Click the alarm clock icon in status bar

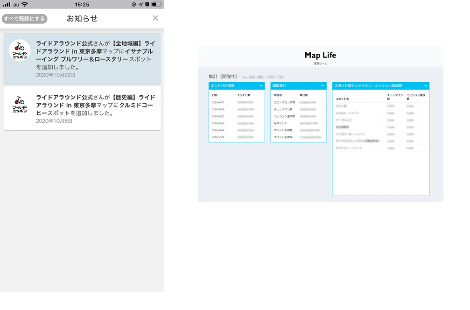click(x=147, y=4)
